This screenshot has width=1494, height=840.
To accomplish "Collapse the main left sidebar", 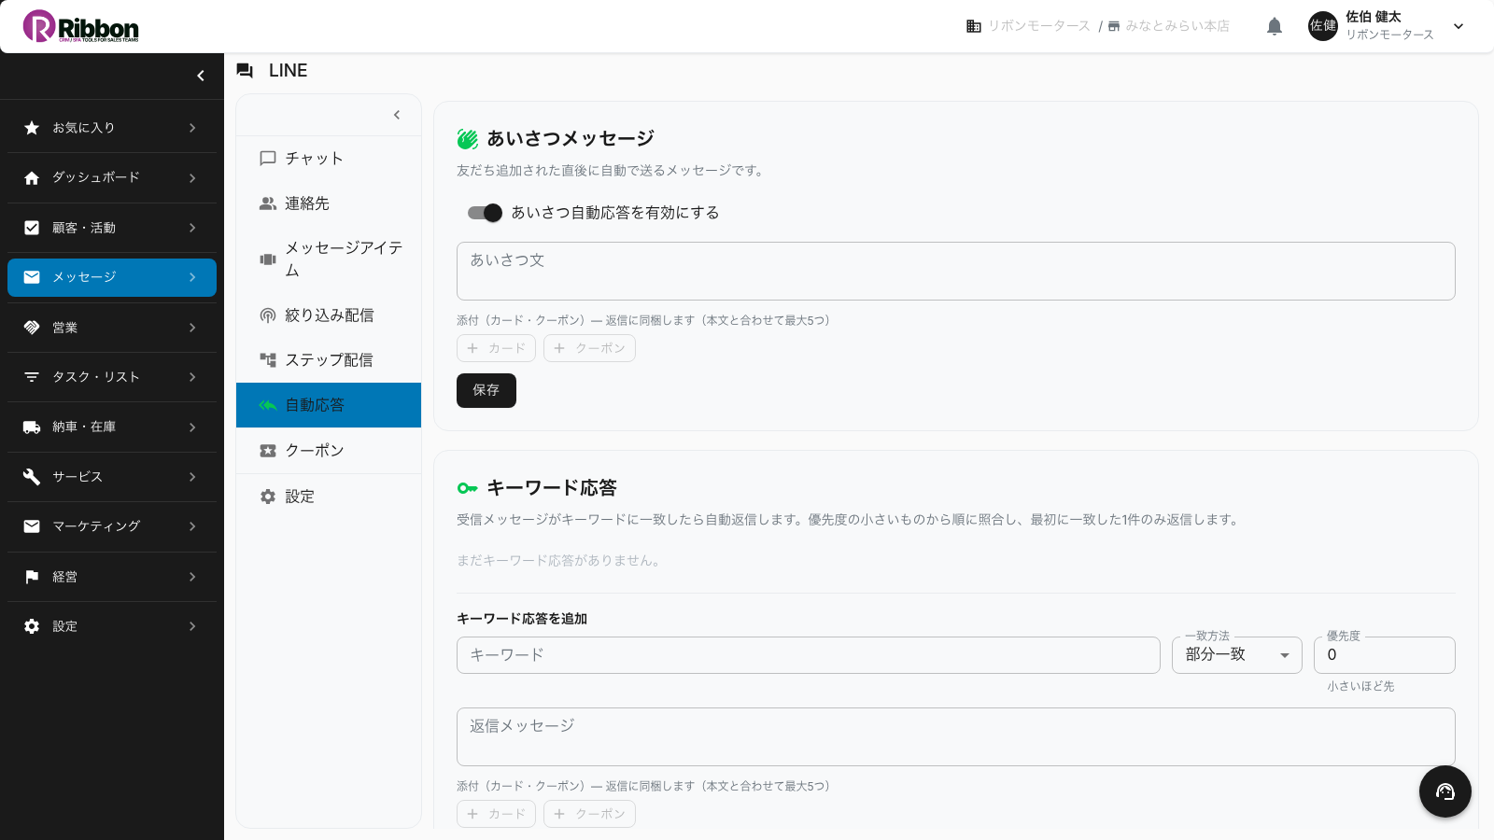I will point(201,76).
